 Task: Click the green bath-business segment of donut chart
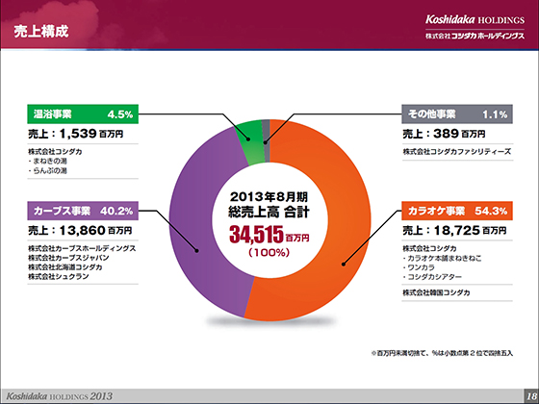coord(250,142)
